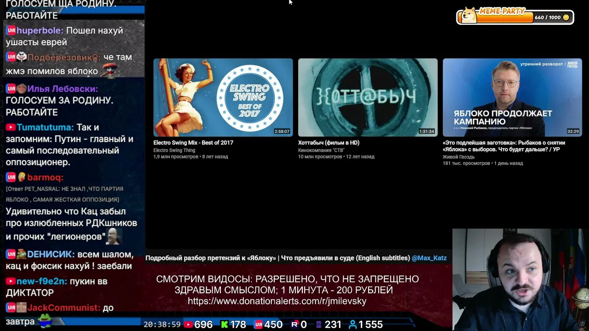Click the reply quote '[Ответ PET_NASRAL' in barmoq's message
This screenshot has width=589, height=331.
pos(64,194)
